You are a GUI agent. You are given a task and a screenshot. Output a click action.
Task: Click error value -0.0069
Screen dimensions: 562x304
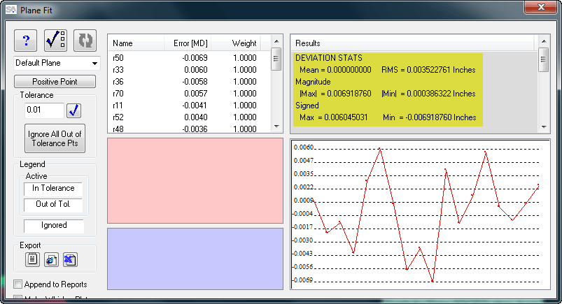click(195, 58)
